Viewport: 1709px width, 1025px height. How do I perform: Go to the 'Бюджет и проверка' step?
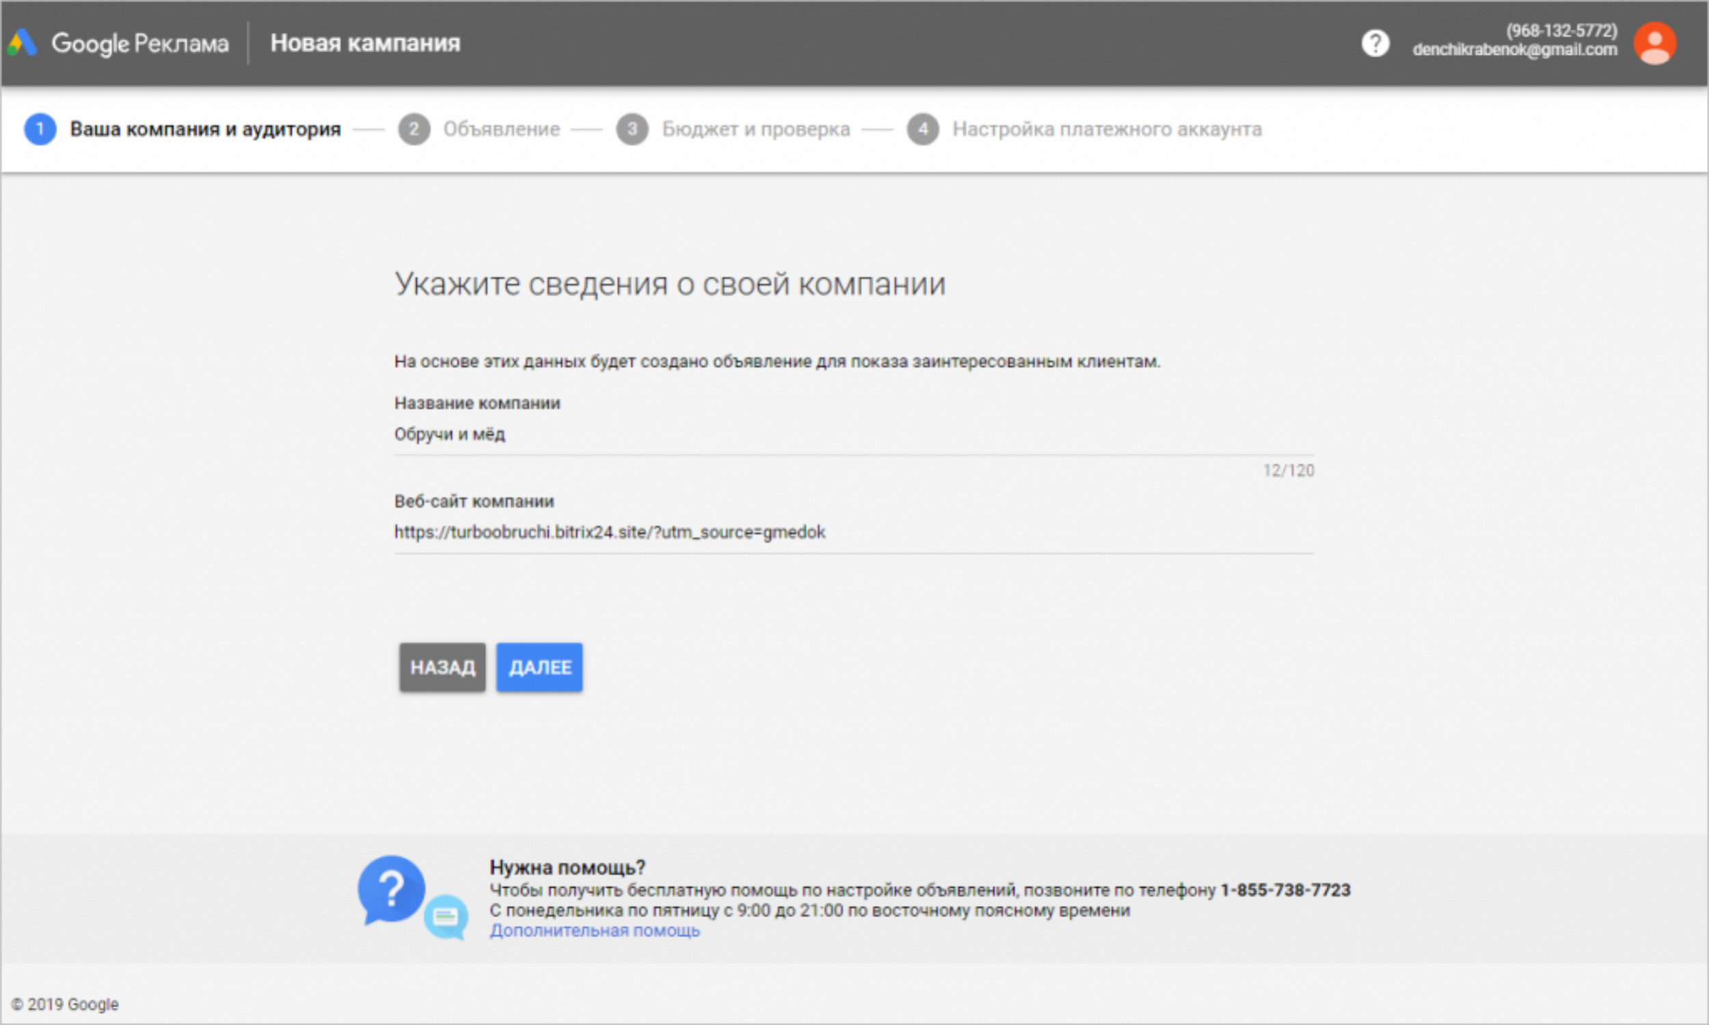click(755, 129)
